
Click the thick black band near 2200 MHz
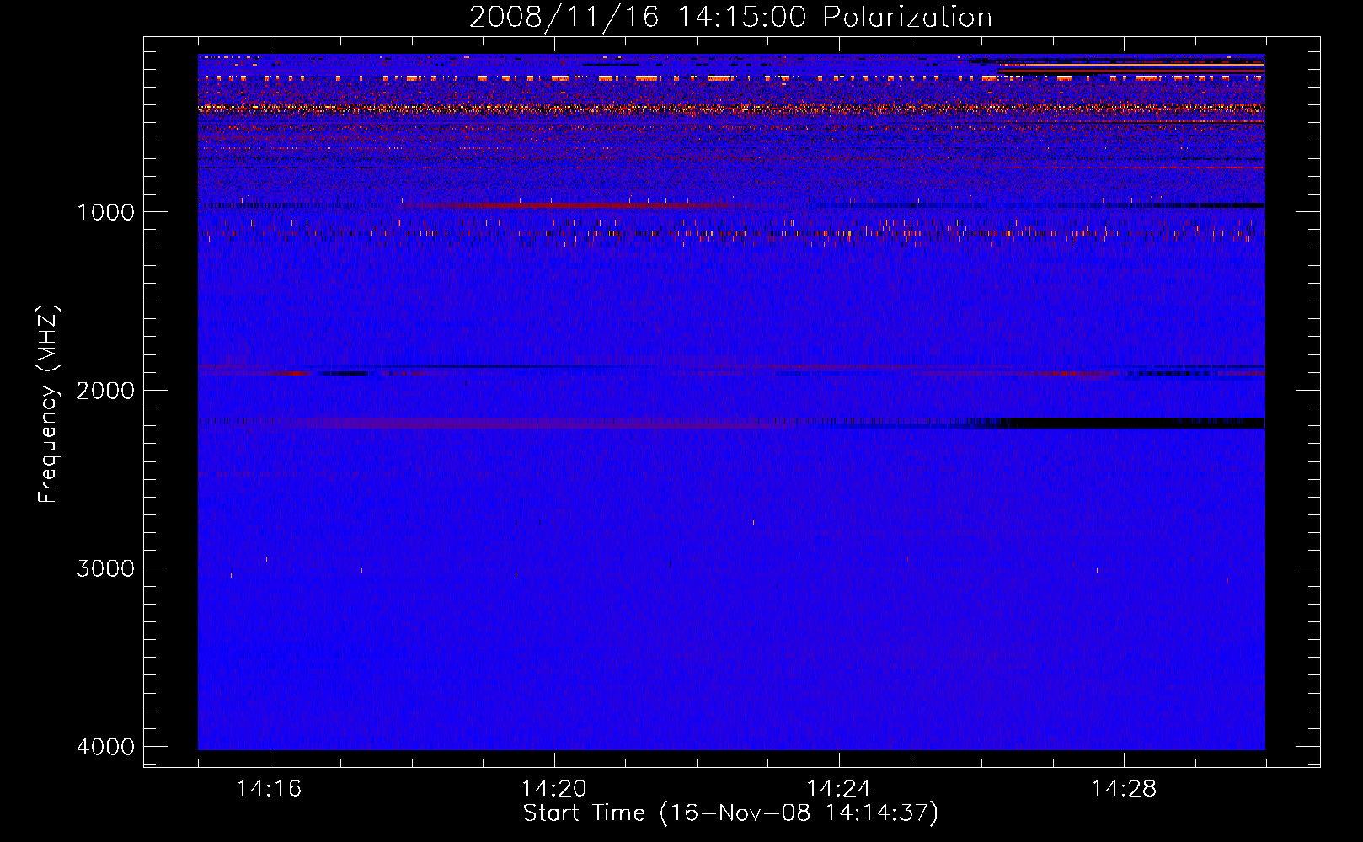[x=1129, y=423]
